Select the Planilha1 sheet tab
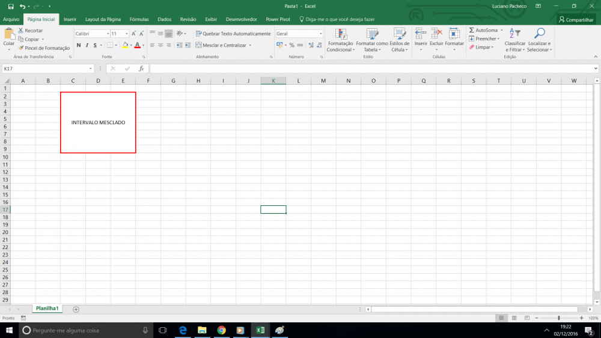 pos(47,309)
